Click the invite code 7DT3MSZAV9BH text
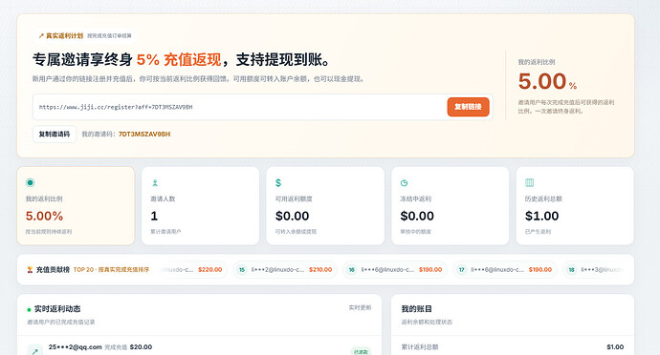This screenshot has height=355, width=660. click(144, 134)
